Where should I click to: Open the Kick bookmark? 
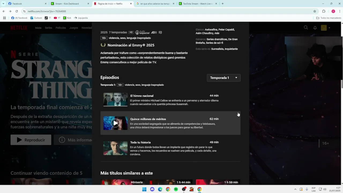(67, 18)
